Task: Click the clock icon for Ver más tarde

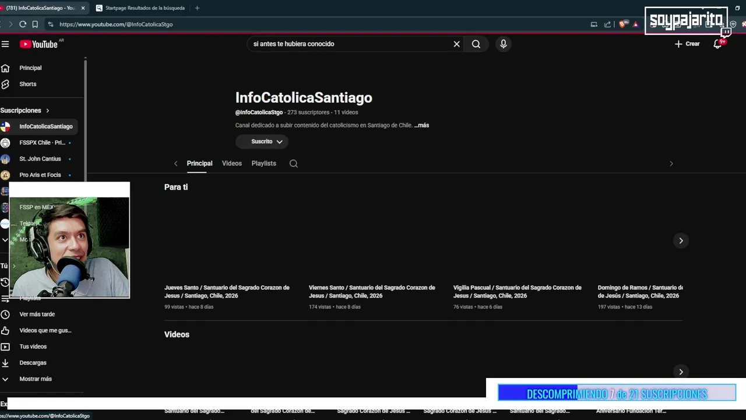Action: [5, 314]
